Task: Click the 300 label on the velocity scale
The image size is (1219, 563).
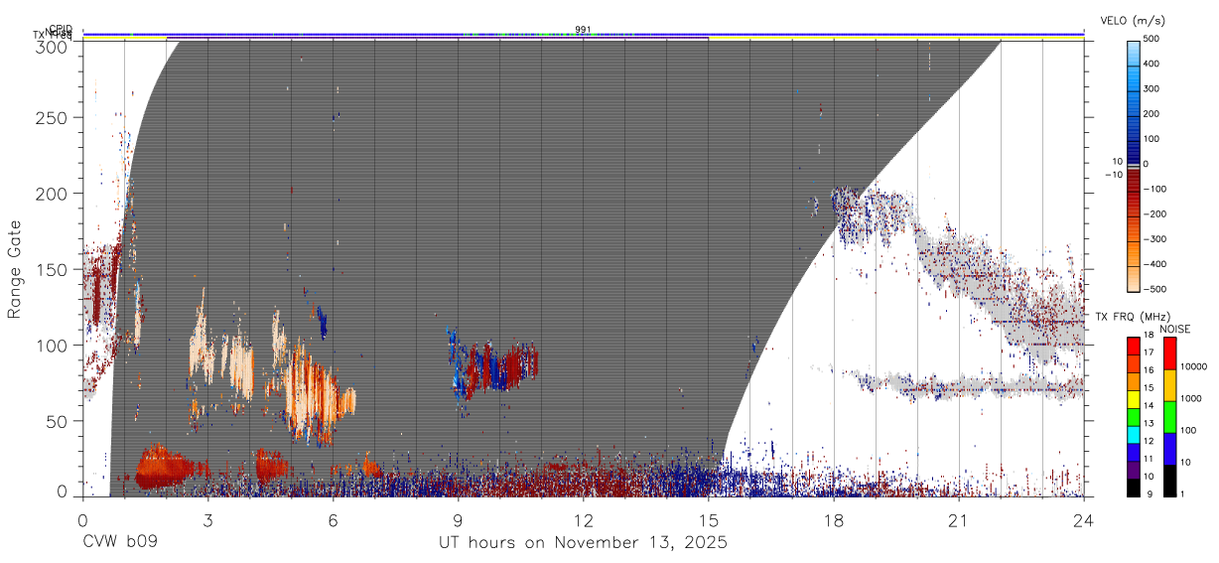Action: [1152, 88]
